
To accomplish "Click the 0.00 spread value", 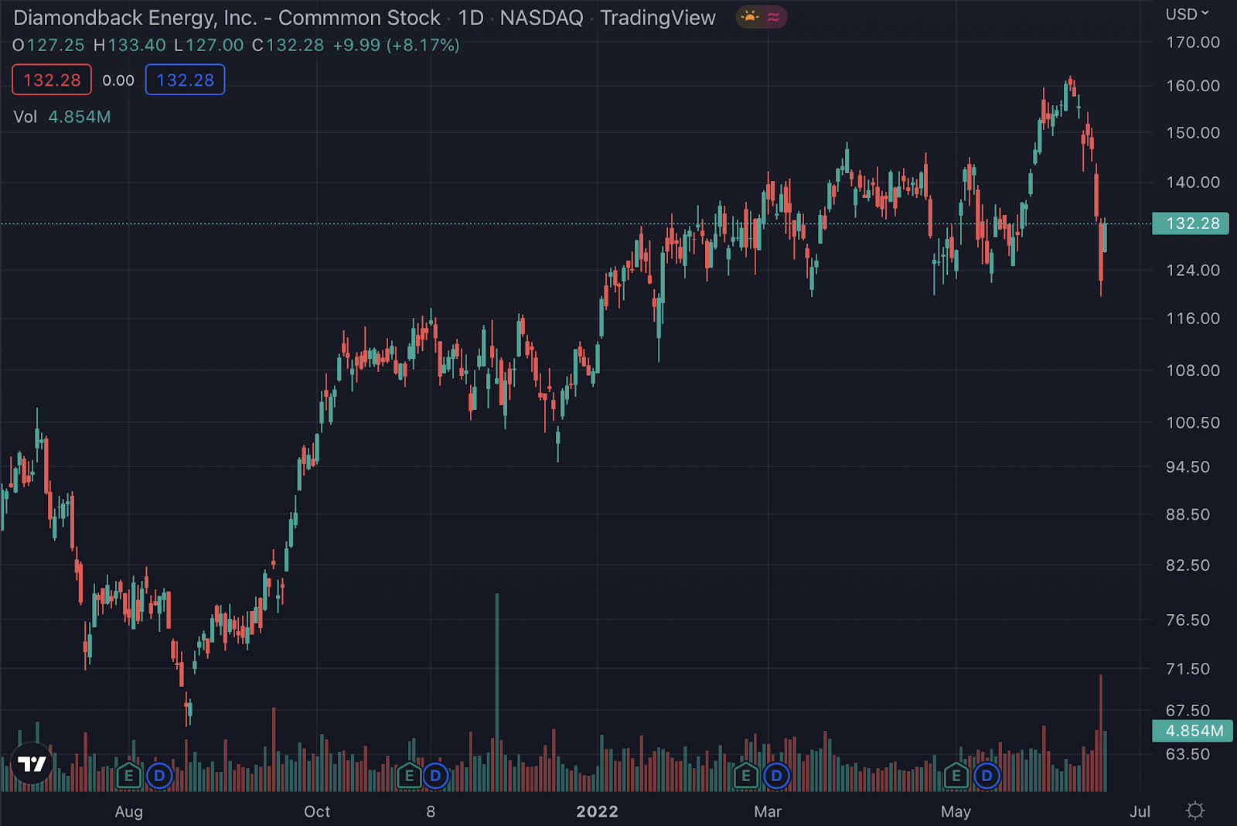I will [x=118, y=80].
